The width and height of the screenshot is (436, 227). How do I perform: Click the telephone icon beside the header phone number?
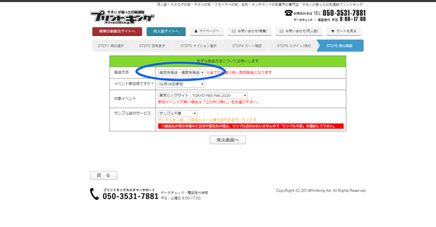coord(288,13)
